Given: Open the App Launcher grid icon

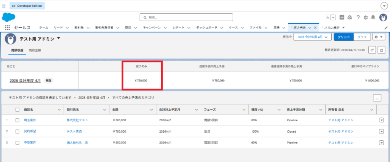Looking at the screenshot, I should click(x=8, y=28).
